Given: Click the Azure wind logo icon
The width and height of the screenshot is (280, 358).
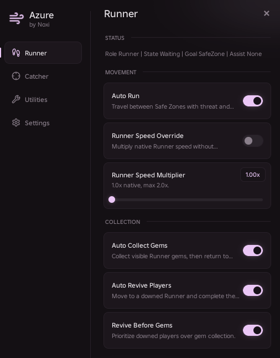Looking at the screenshot, I should 17,18.
